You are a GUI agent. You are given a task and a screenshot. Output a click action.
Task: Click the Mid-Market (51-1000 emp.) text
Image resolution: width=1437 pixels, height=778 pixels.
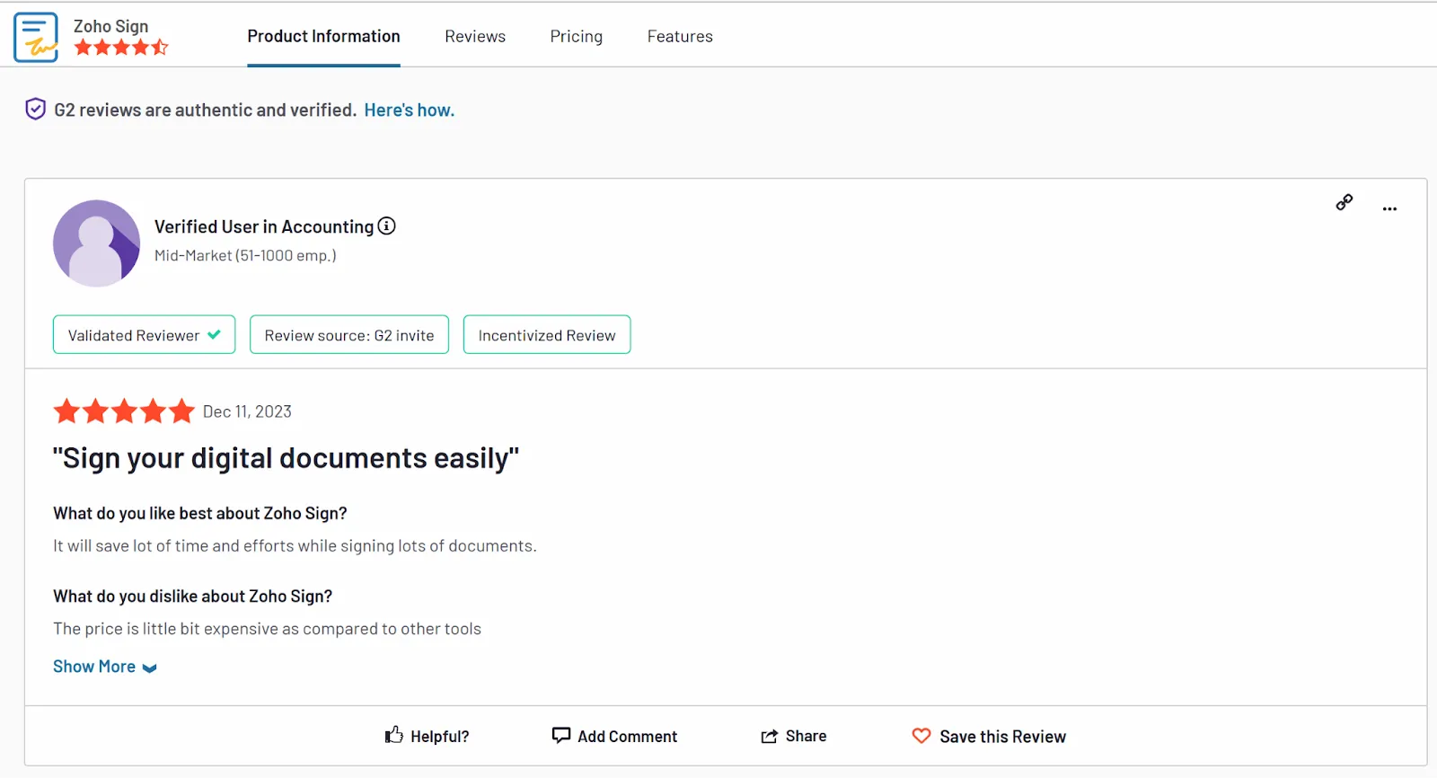tap(245, 255)
